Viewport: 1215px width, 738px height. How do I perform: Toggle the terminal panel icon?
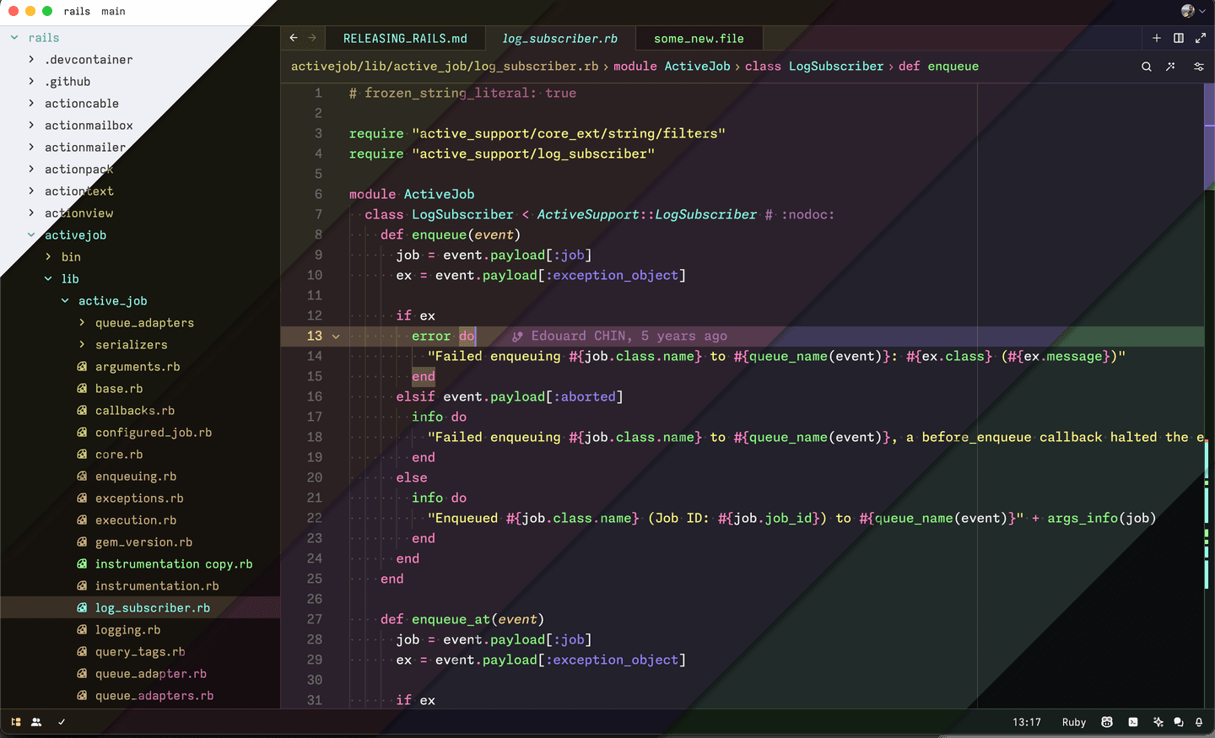[x=1133, y=722]
